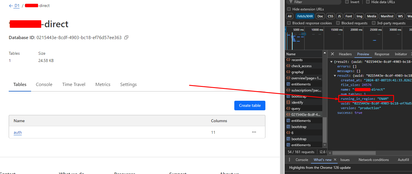Open the auth table link
The height and width of the screenshot is (174, 412).
tap(18, 132)
